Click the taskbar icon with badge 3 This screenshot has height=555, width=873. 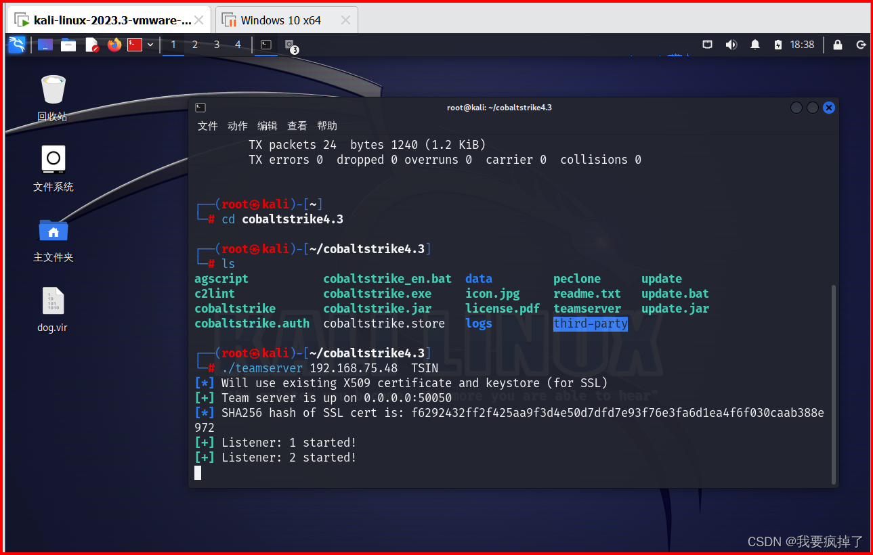coord(291,45)
